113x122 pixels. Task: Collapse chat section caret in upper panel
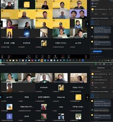[x=110, y=18]
